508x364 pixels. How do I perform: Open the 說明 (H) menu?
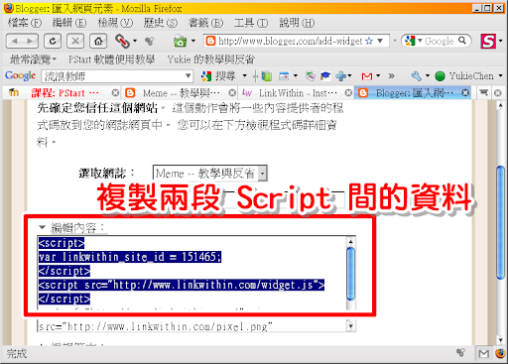coord(297,23)
